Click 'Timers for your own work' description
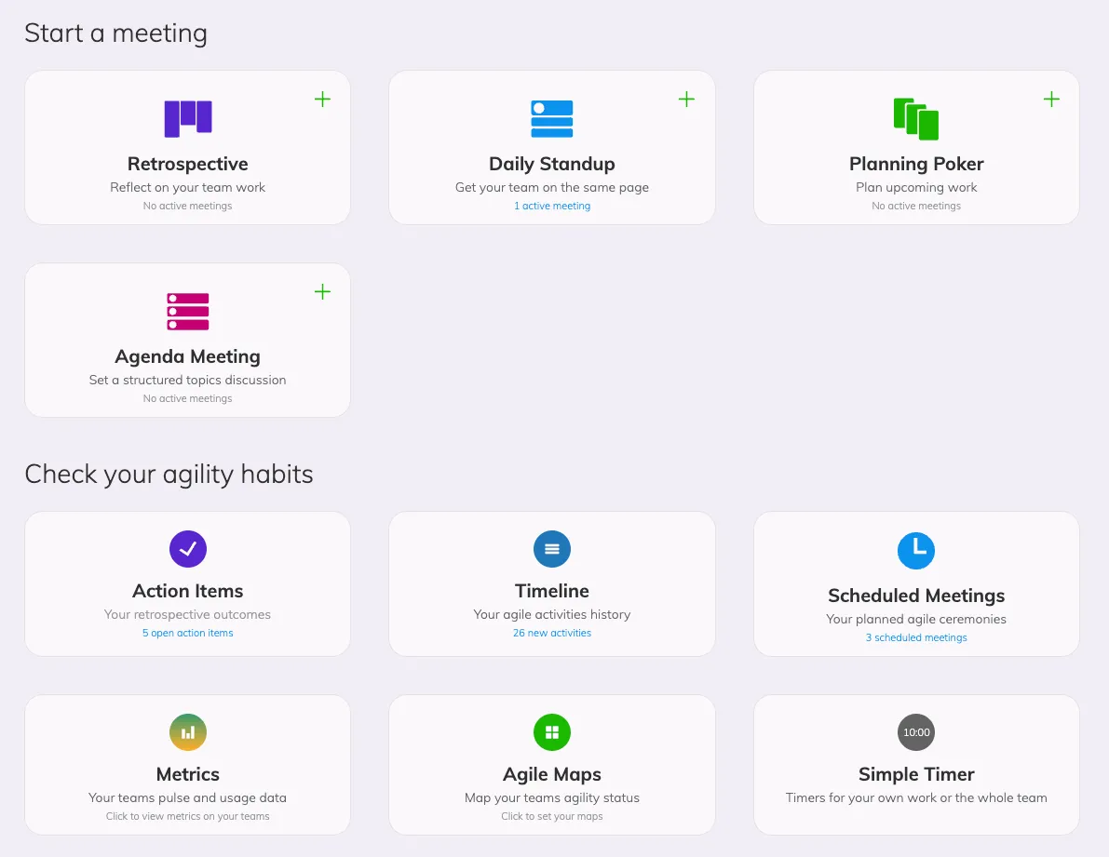 pos(916,797)
